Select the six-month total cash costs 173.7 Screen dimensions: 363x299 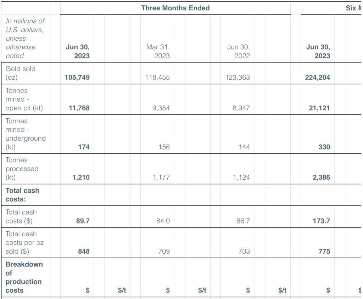[x=321, y=221]
